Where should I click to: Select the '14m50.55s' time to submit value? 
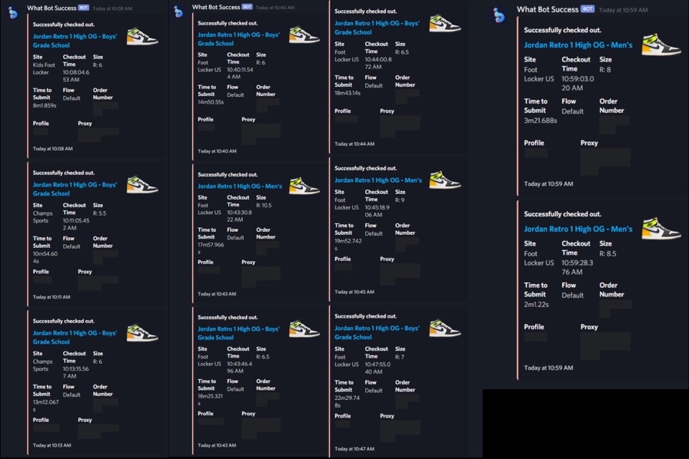tap(211, 102)
